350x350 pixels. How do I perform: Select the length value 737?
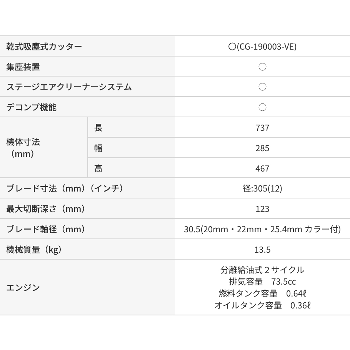click(262, 128)
